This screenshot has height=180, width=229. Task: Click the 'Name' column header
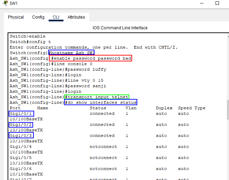click(43, 108)
